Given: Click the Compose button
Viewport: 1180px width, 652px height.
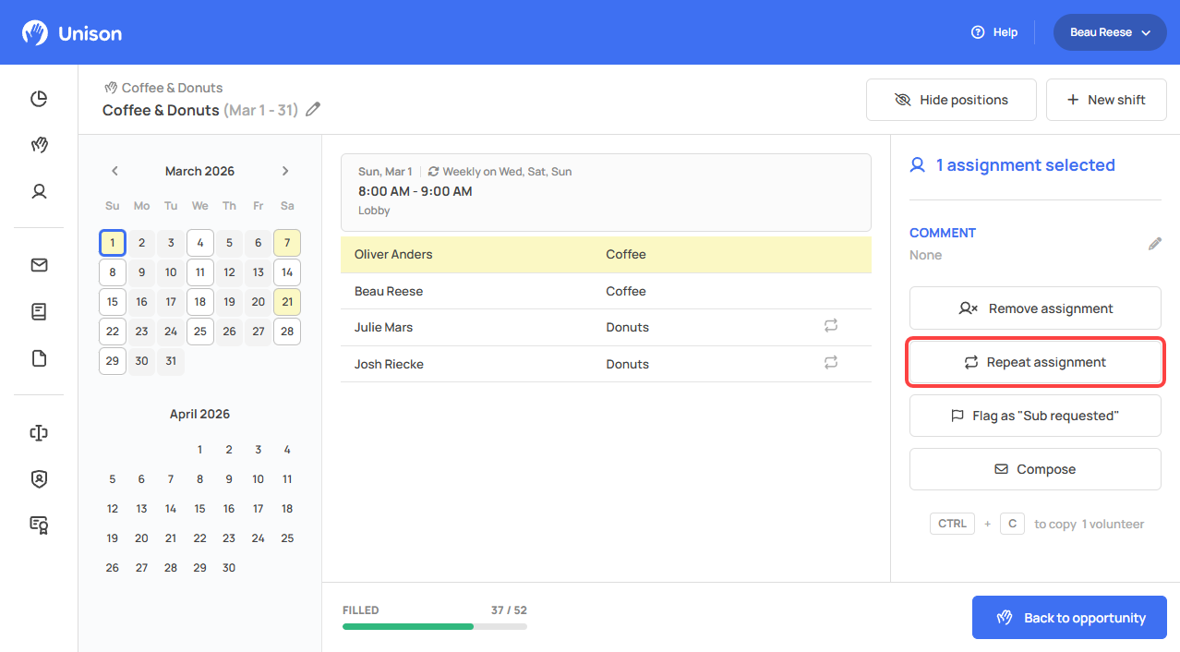Looking at the screenshot, I should tap(1035, 469).
